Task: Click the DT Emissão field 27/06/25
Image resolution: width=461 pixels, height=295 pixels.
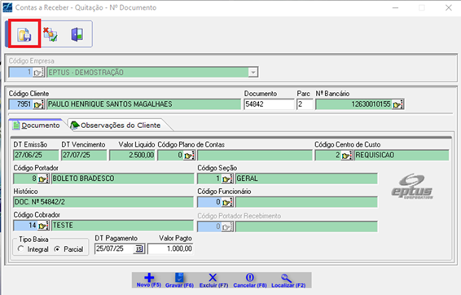Action: 36,155
